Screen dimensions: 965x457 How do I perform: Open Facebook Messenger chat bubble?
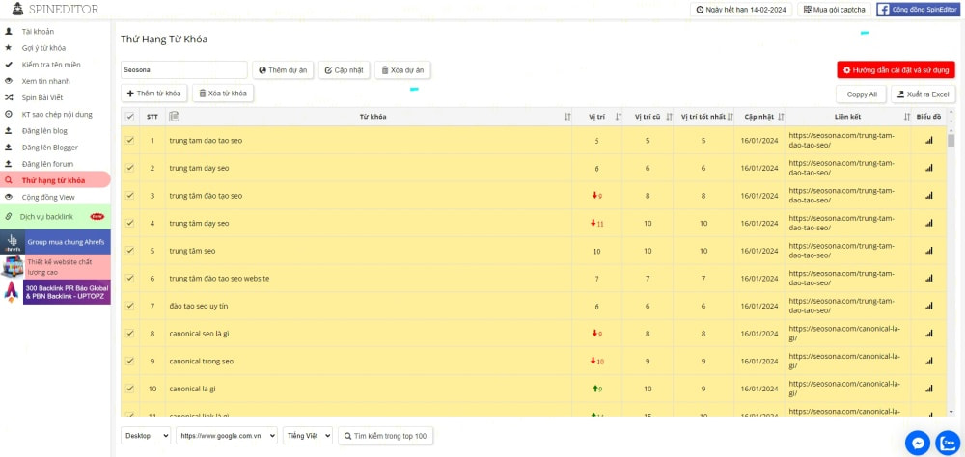(918, 443)
